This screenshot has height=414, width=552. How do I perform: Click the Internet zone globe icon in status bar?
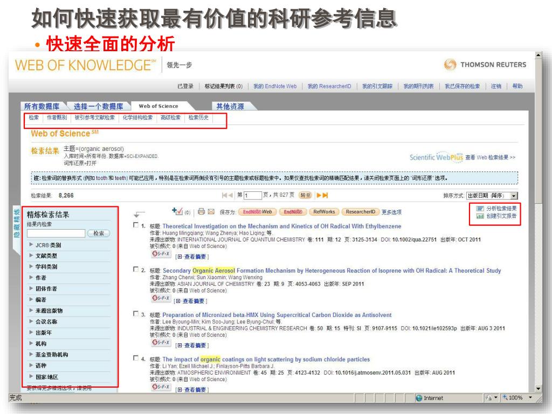(x=419, y=398)
